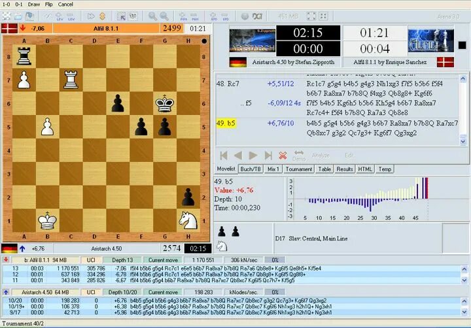The image size is (471, 328).
Task: Switch to the Movelist tab
Action: 226,169
